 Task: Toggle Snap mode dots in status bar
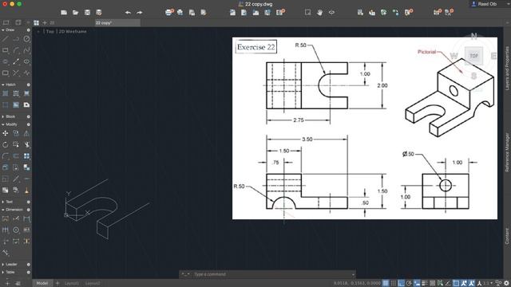click(x=394, y=283)
